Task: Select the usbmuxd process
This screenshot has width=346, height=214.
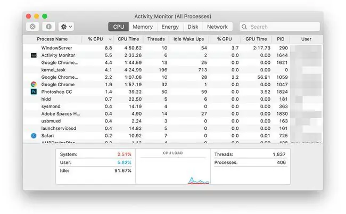Action: pos(51,121)
